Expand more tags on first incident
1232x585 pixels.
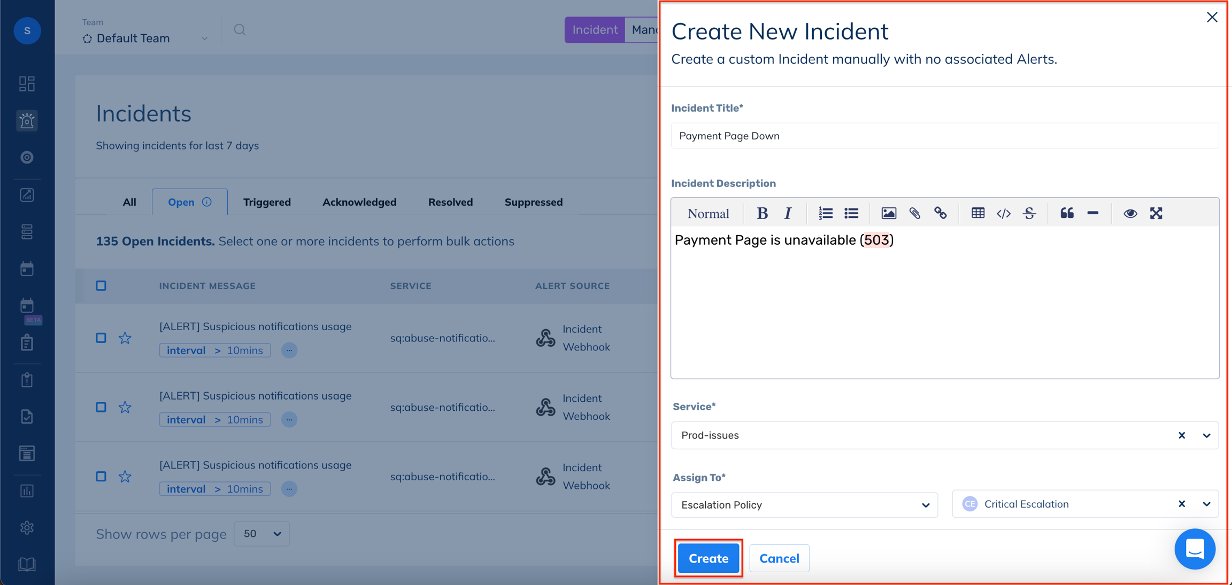point(289,350)
